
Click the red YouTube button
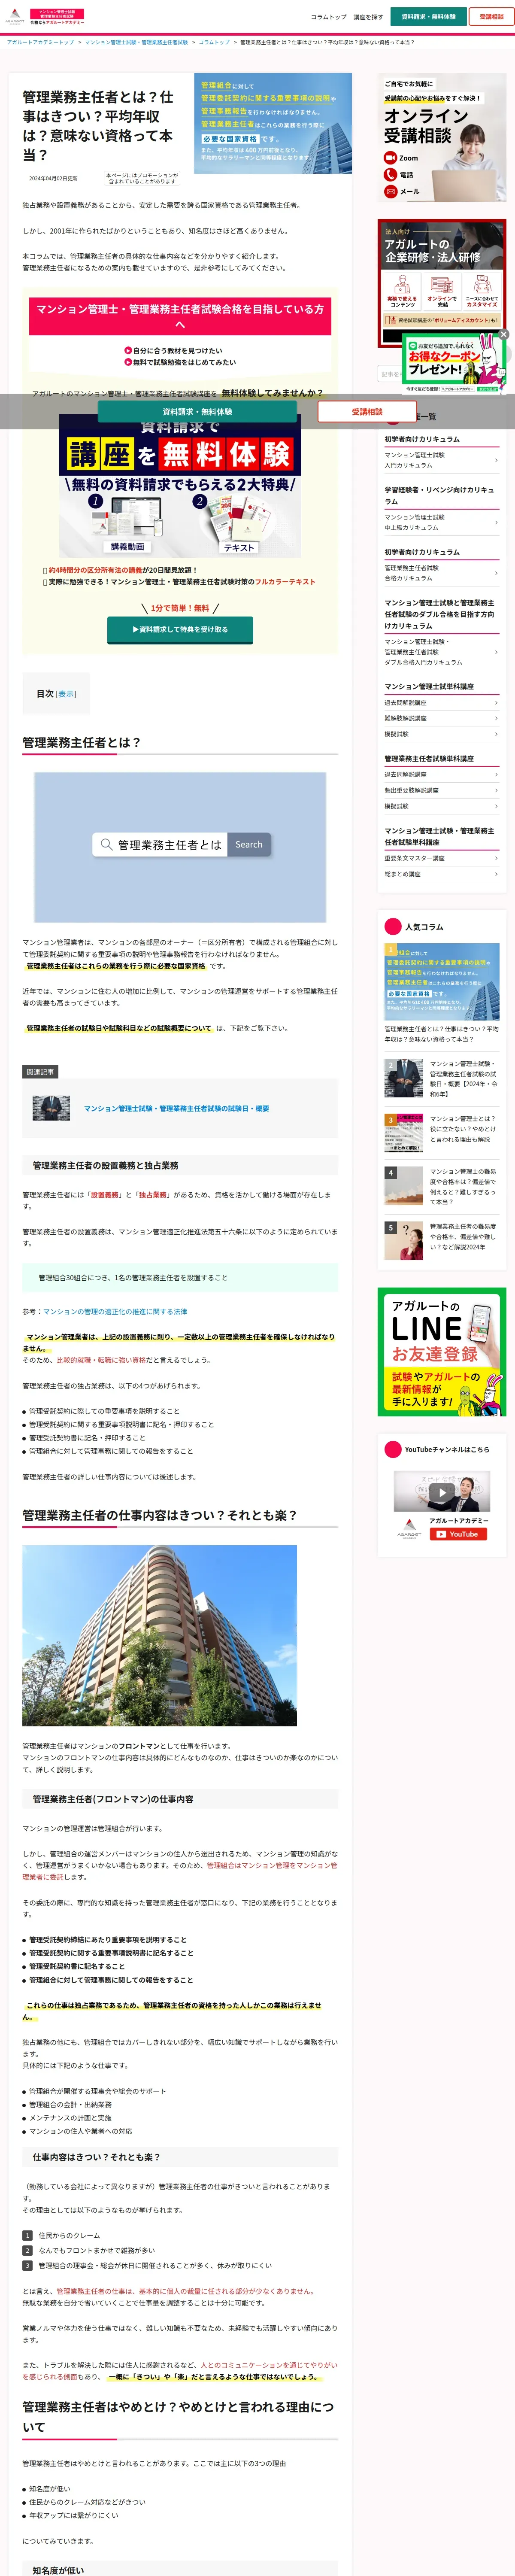click(x=458, y=1534)
